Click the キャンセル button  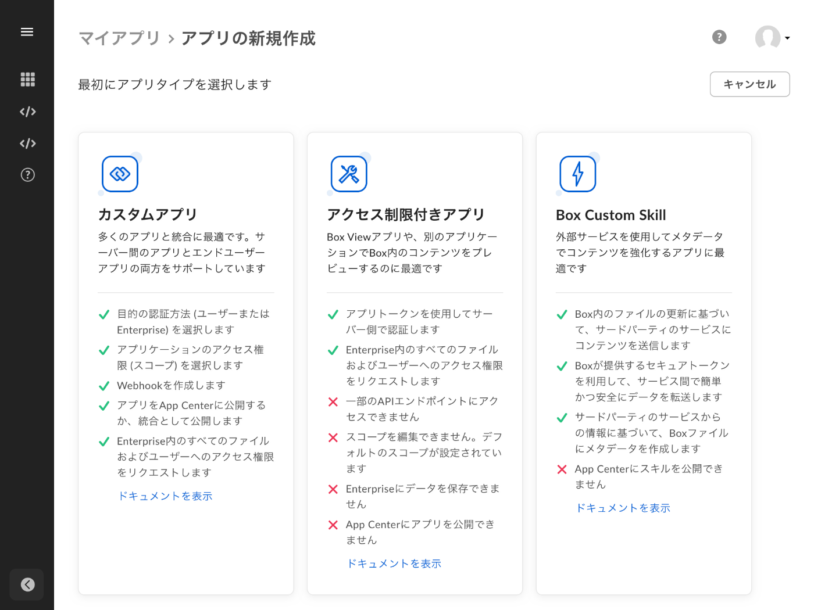(749, 84)
